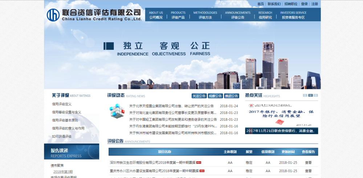Image resolution: width=363 pixels, height=178 pixels.
Task: Switch highlights to slide 02
Action: pos(310,96)
